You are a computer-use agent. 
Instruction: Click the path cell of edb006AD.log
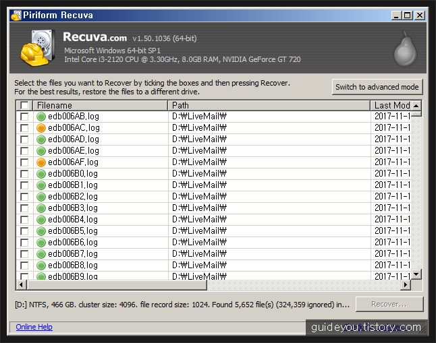(269, 139)
